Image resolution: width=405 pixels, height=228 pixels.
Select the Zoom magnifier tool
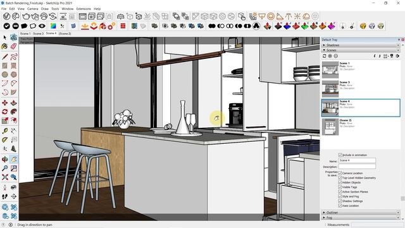pos(4,168)
